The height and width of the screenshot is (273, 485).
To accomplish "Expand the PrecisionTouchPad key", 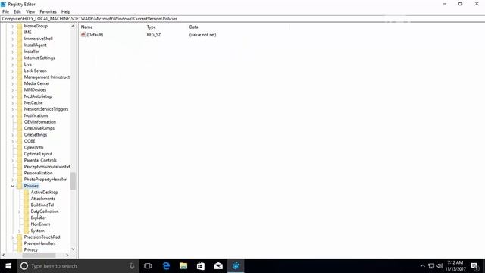I will tap(13, 237).
